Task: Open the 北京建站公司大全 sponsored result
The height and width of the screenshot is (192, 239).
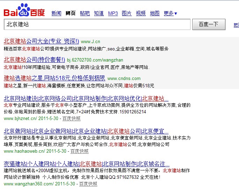Action: (x=41, y=41)
